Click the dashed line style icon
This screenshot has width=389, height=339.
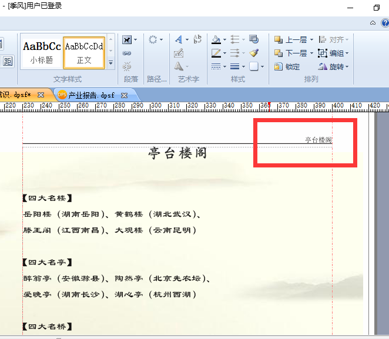(216, 66)
